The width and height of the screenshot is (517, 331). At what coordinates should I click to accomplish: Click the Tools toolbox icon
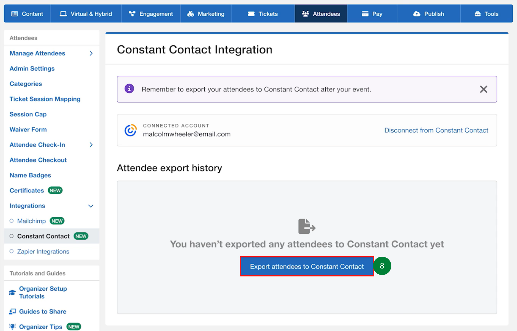point(478,14)
